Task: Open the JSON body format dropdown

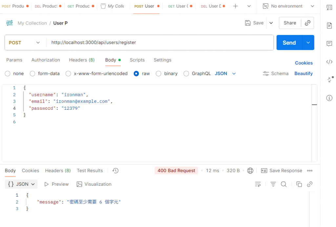Action: [225, 74]
